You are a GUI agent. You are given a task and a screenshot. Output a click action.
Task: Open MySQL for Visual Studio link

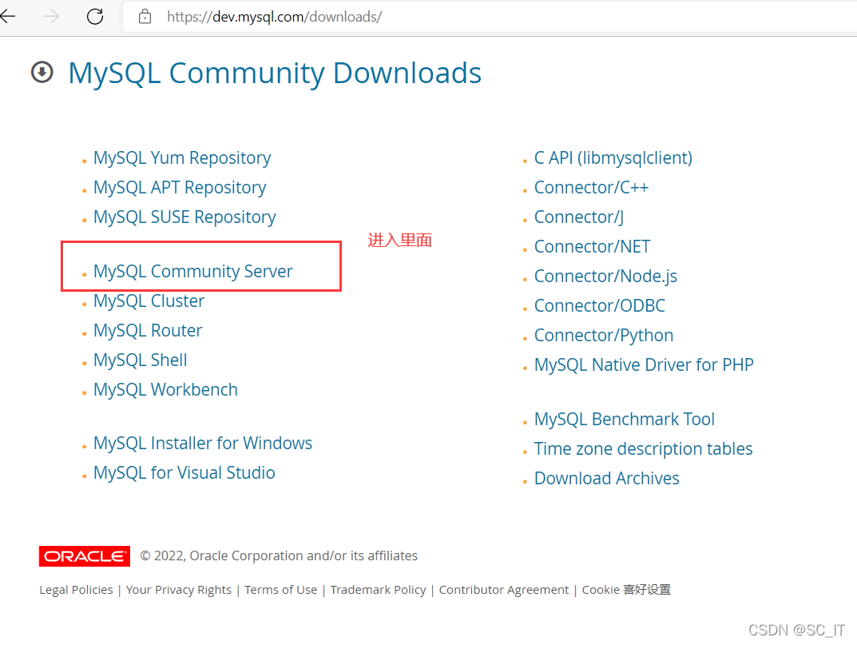(184, 472)
